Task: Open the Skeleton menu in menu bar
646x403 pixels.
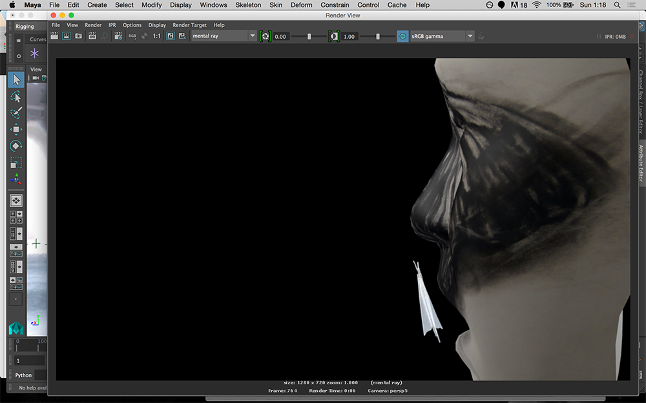Action: coord(249,5)
